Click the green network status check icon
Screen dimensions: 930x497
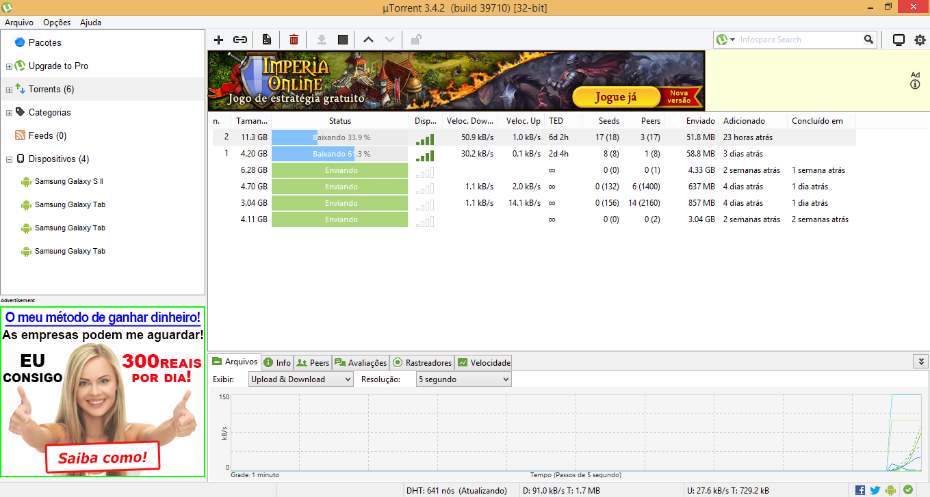pyautogui.click(x=908, y=489)
